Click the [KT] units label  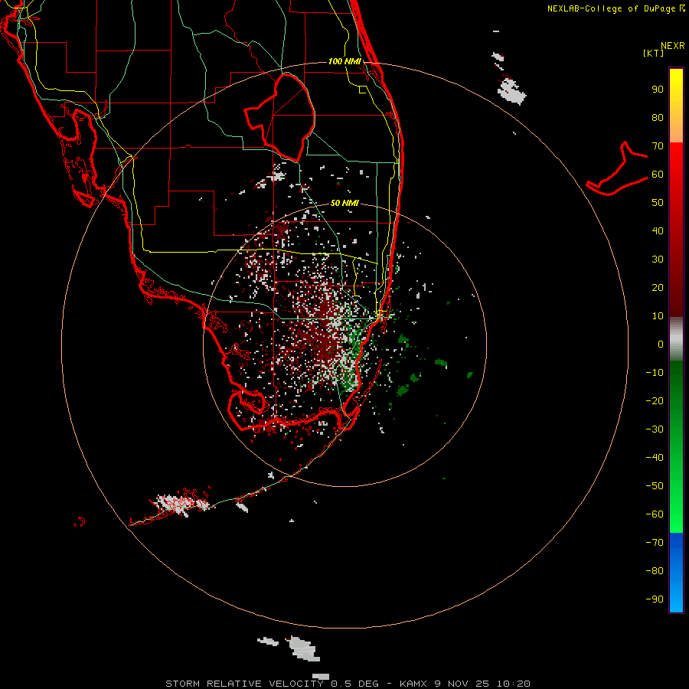[654, 53]
